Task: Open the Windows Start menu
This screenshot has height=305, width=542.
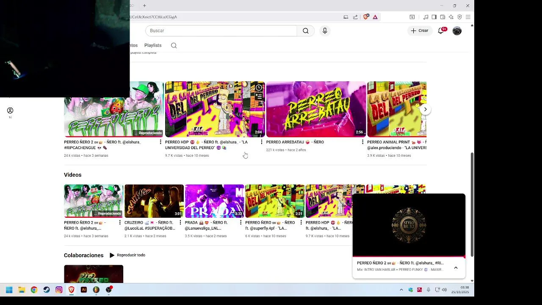Action: [x=9, y=290]
